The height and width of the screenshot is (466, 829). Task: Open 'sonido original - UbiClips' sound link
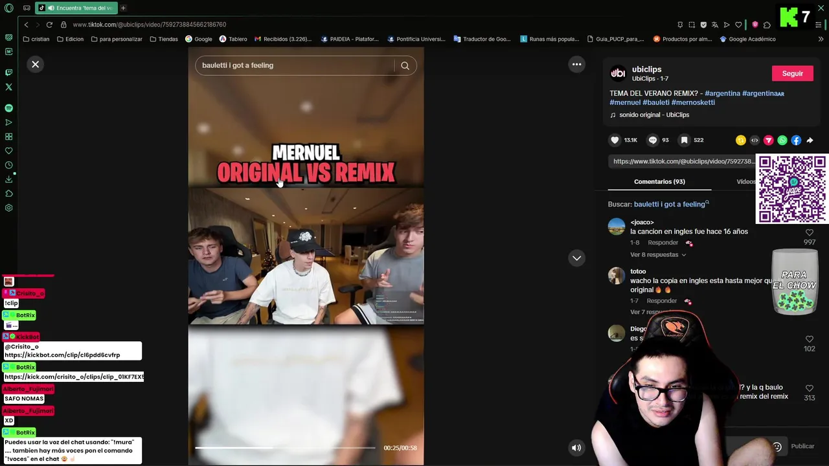[x=654, y=115]
